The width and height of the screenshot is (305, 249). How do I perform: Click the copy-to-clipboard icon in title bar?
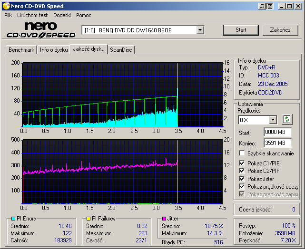[x=262, y=6]
